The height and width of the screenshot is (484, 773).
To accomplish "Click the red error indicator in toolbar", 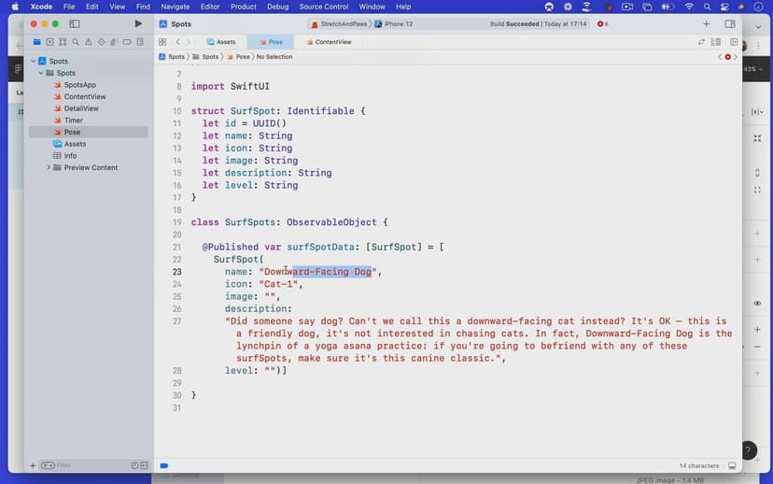I will coord(602,23).
